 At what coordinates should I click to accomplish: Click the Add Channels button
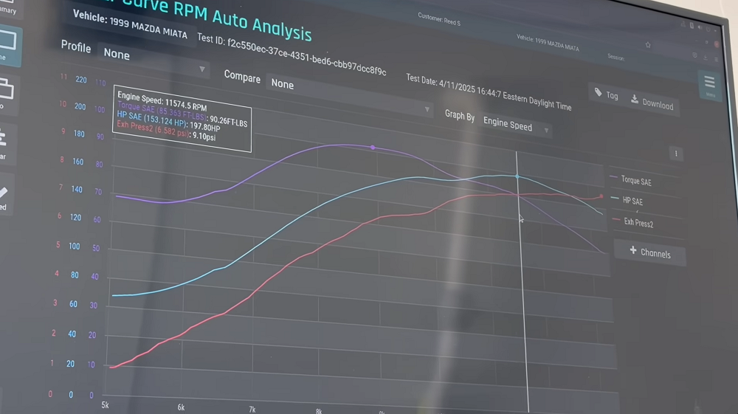coord(649,253)
